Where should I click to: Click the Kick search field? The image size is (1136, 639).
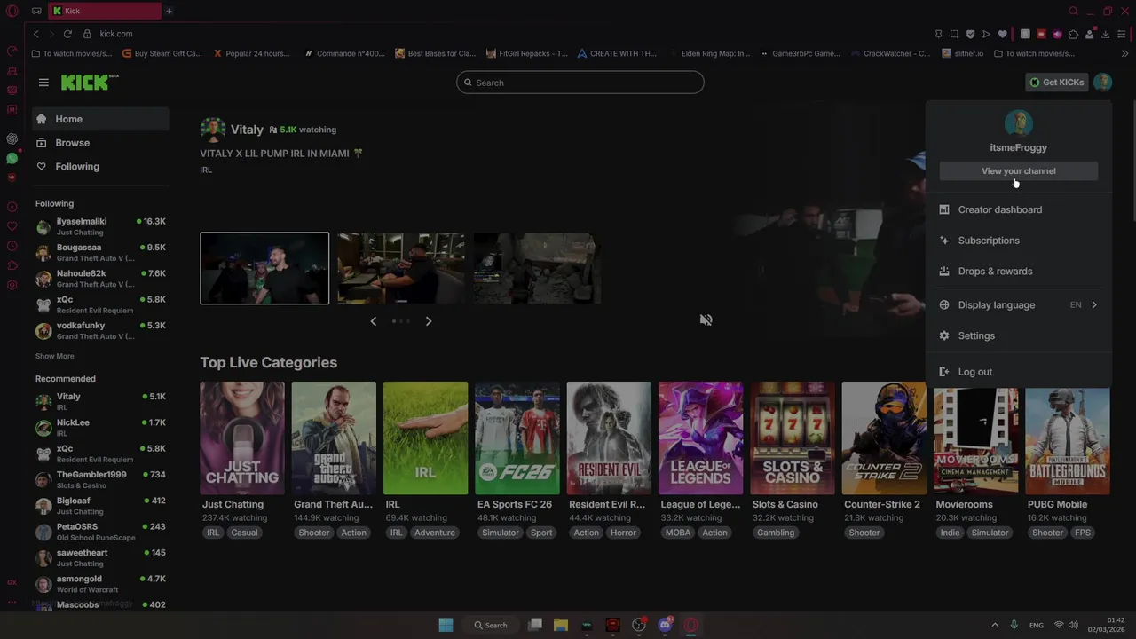580,83
